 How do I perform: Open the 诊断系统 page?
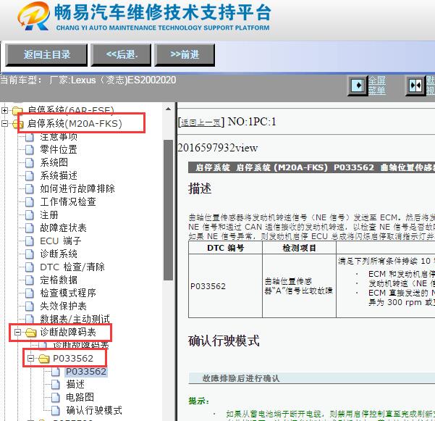pyautogui.click(x=59, y=254)
